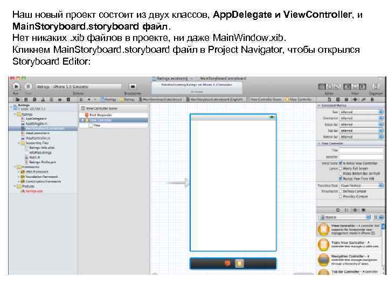Show the Size inspector tab icon
The width and height of the screenshot is (388, 291).
(x=364, y=100)
